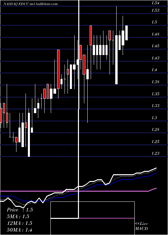The height and width of the screenshot is (235, 168).
Task: Click the 1.33 price axis label
Action: point(155,106)
